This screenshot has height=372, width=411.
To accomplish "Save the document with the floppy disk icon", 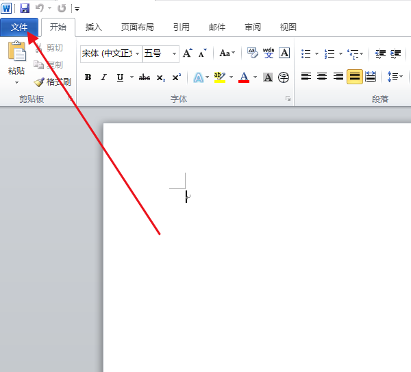I will [x=25, y=8].
